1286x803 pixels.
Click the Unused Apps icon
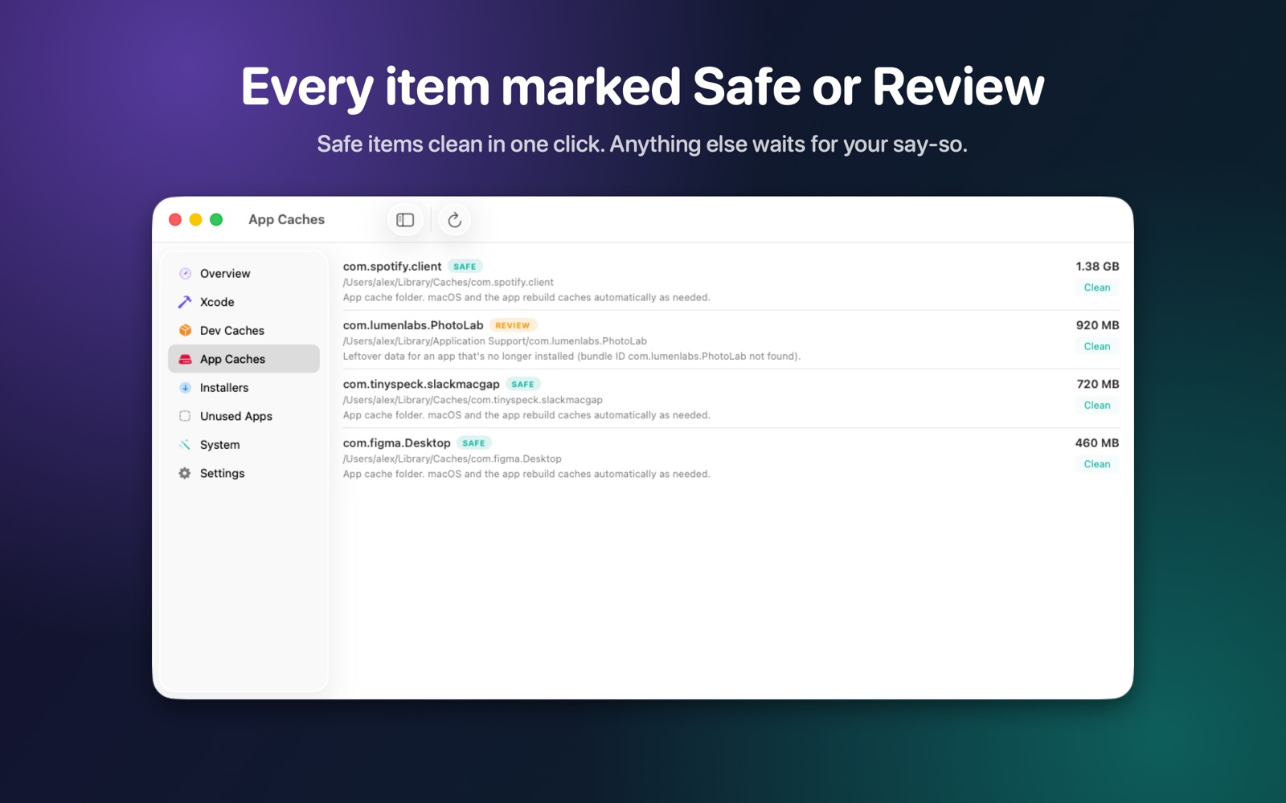click(185, 416)
